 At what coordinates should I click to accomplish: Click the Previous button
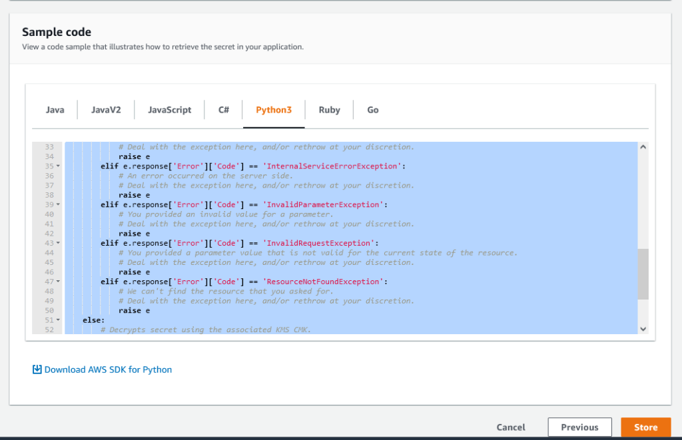(x=579, y=427)
